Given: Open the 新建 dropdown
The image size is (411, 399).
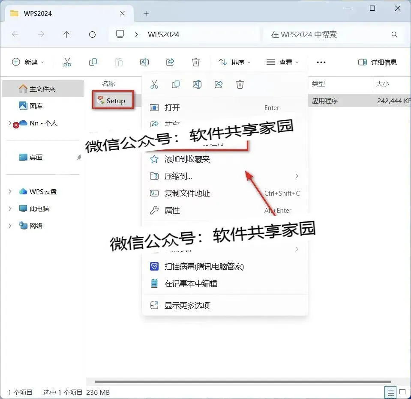Looking at the screenshot, I should tap(28, 62).
